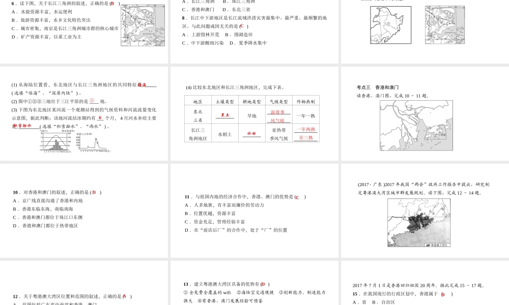Open the Yangtze delta map beside question 6

(x=143, y=25)
